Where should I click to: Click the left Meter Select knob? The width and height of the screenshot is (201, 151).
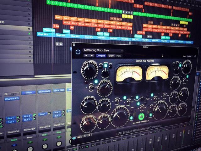click(106, 73)
